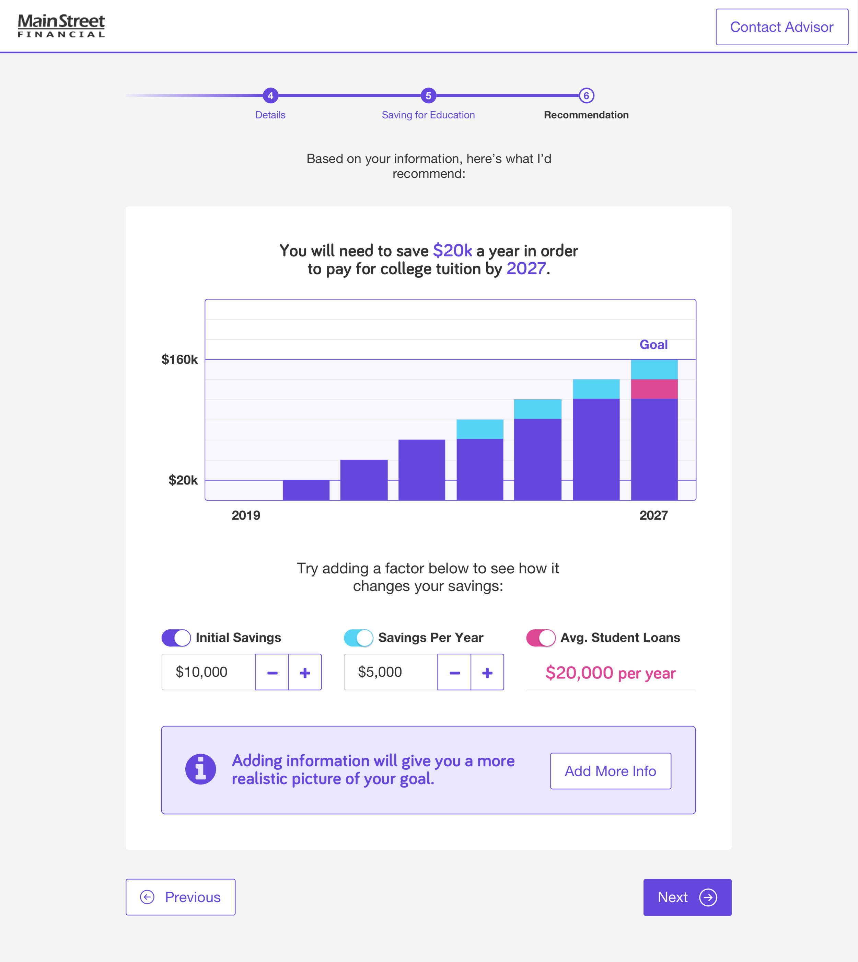Click the $20,000 per year loan value
The image size is (858, 962).
click(x=611, y=673)
